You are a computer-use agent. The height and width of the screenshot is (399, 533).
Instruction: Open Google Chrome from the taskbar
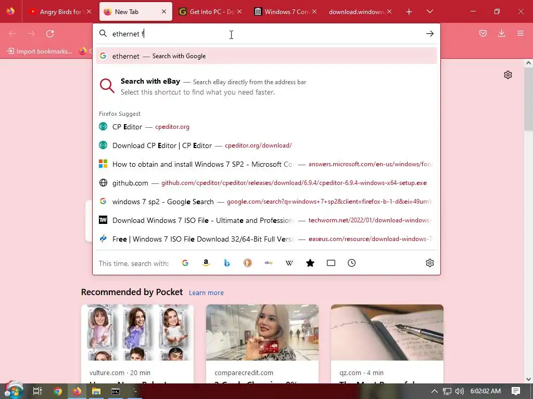[57, 391]
